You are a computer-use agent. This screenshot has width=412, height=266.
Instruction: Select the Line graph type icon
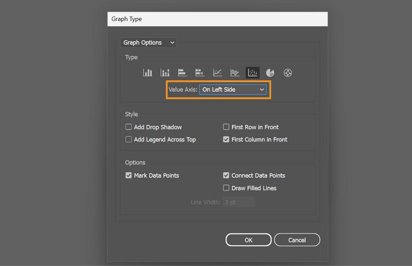[x=217, y=72]
